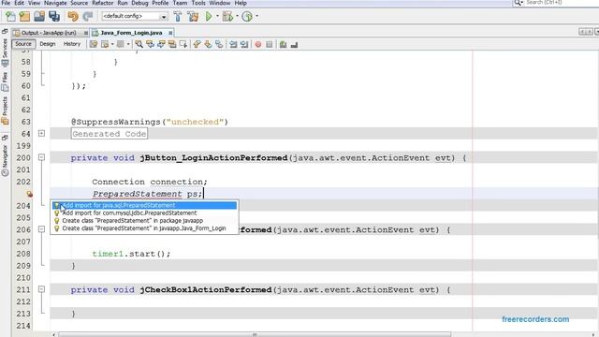Viewport: 599px width, 337px height.
Task: Open Profile Project dropdown arrow
Action: 256,17
